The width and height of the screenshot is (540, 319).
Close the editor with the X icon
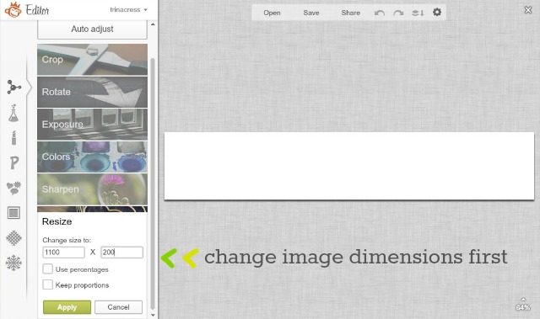coord(528,10)
